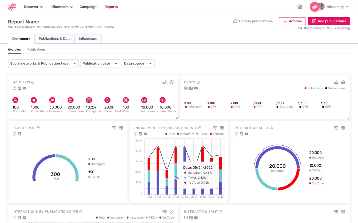Open the Publication date dropdown
Viewport: 358px width, 223px height.
tap(100, 63)
